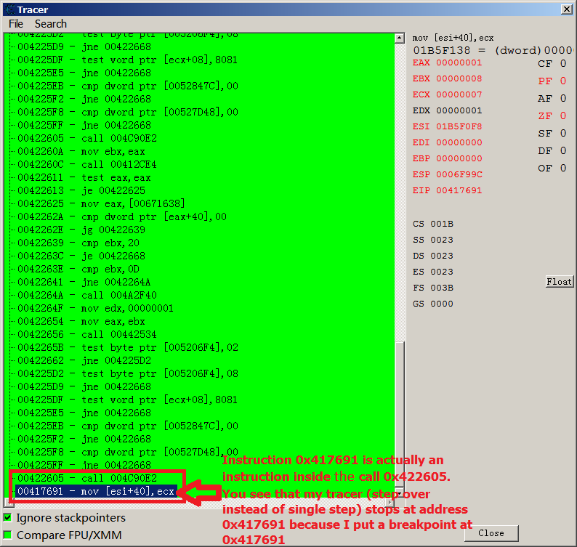Open the File menu
Viewport: 577px width, 547px height.
(15, 24)
